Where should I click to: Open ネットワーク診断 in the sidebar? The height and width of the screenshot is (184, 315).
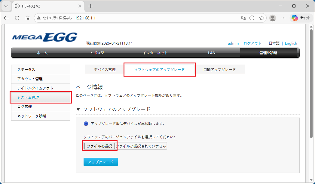(41, 116)
